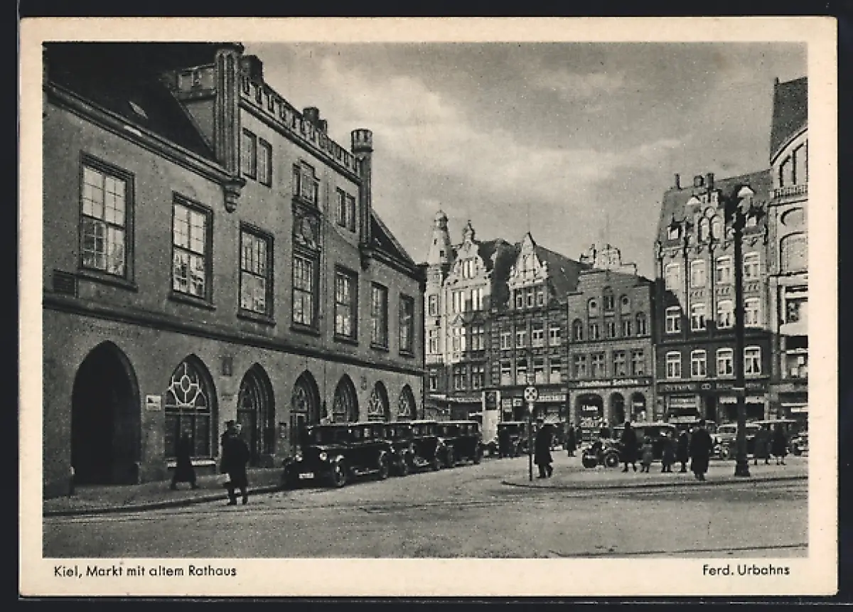853x612 pixels.
Task: Click the ornate circular-patterned arched window
Action: tap(188, 407)
